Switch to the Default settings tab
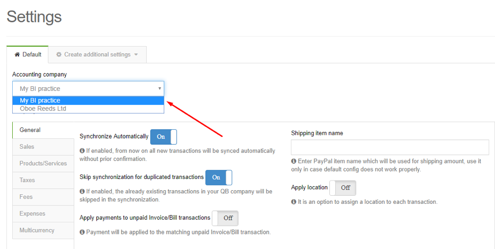This screenshot has width=495, height=249. [x=27, y=55]
